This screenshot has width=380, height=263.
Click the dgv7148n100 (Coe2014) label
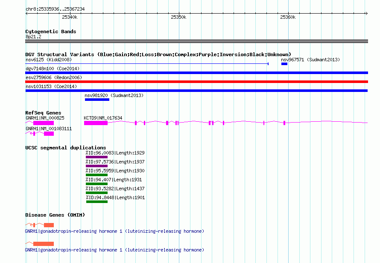(x=53, y=69)
